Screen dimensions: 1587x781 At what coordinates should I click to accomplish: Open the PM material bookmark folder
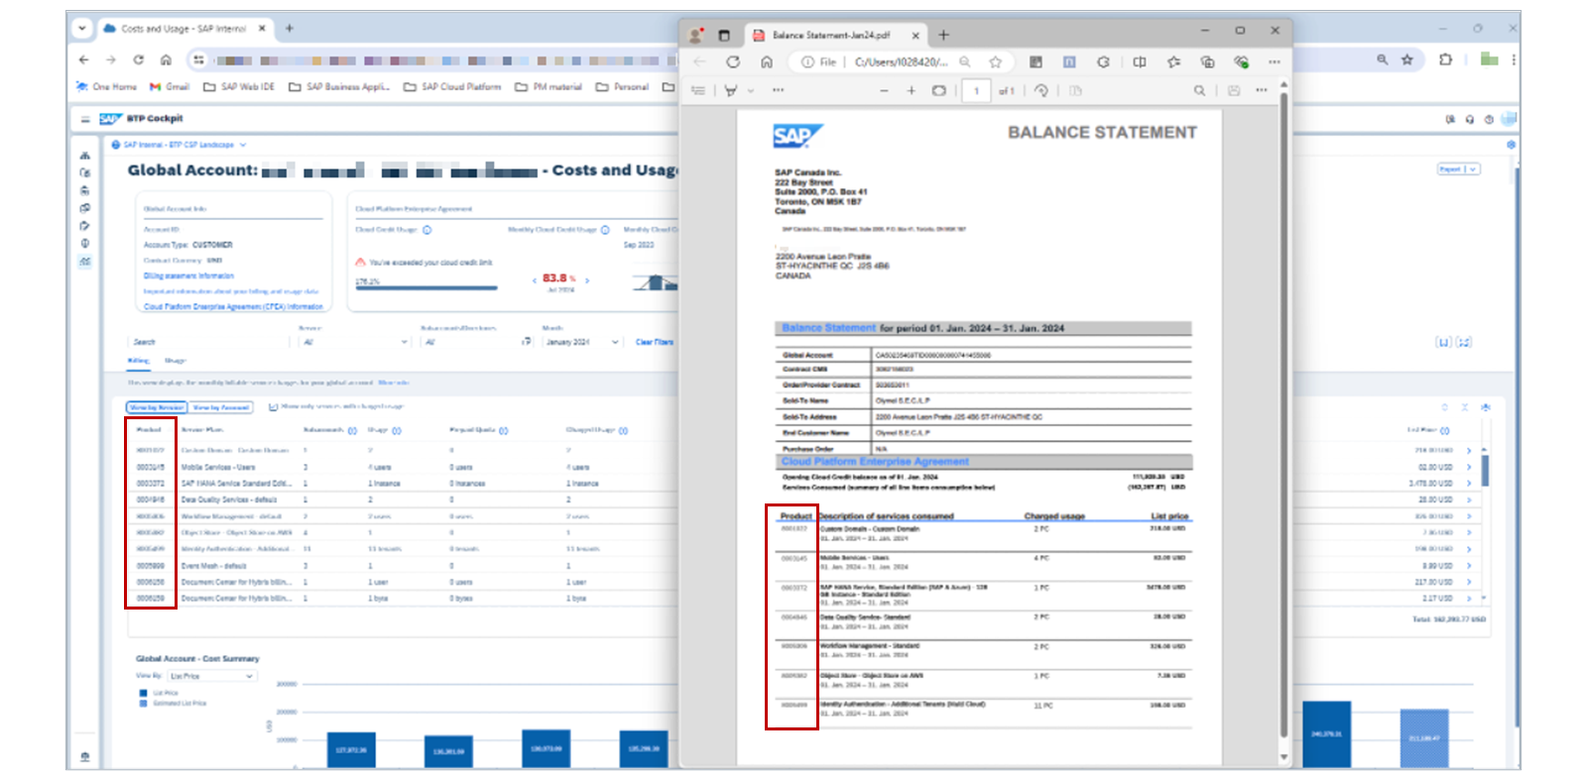(x=549, y=87)
